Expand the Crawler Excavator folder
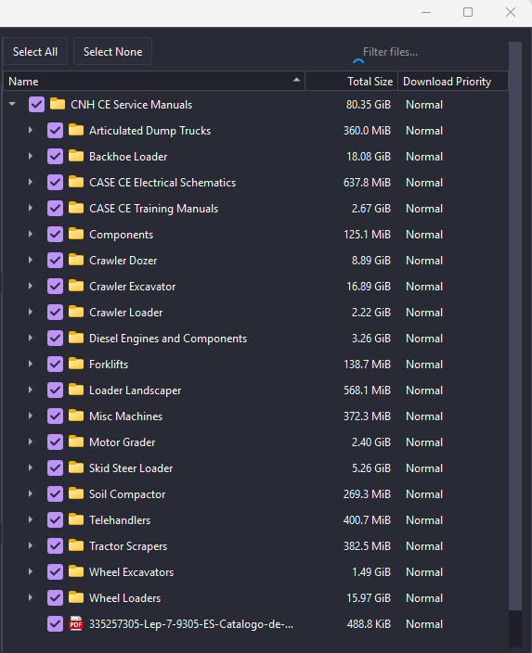This screenshot has width=532, height=653. (31, 286)
